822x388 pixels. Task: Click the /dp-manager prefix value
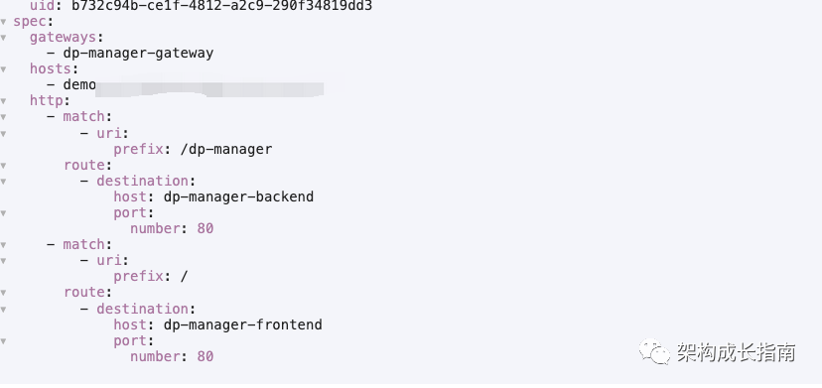[226, 149]
